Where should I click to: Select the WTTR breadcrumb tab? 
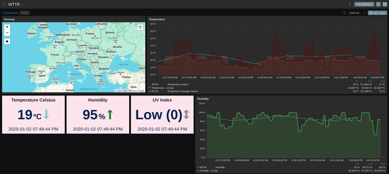[25, 13]
